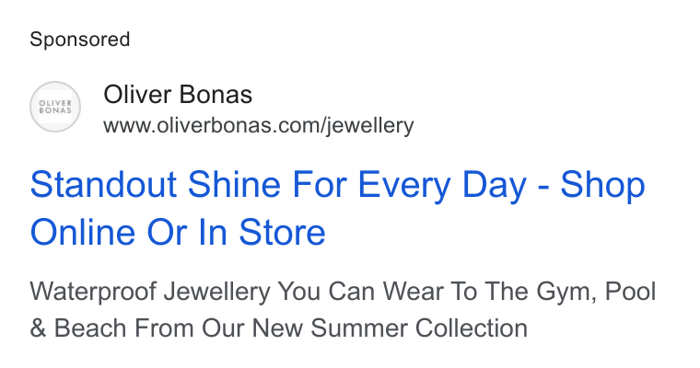Select the Waterproof Jewellery description text

[343, 309]
